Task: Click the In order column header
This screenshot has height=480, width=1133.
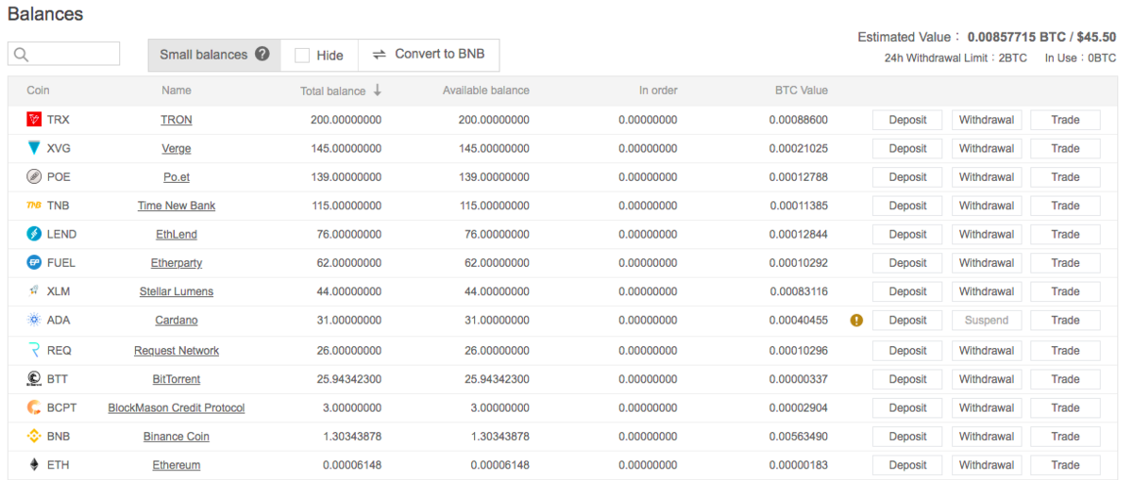Action: click(x=658, y=91)
